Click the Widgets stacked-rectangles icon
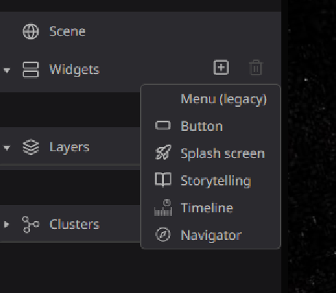 pyautogui.click(x=31, y=70)
